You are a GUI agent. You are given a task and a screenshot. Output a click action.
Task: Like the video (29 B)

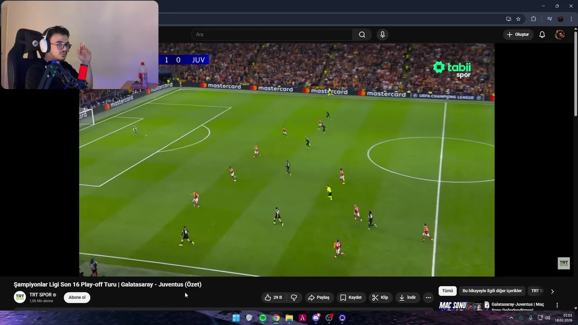click(x=274, y=297)
